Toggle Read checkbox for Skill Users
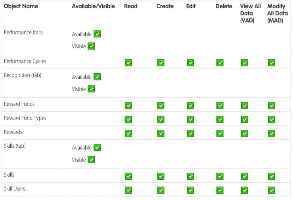293x200 pixels. [x=128, y=190]
